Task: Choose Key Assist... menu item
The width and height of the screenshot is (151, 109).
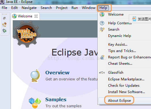Action: click(x=118, y=45)
